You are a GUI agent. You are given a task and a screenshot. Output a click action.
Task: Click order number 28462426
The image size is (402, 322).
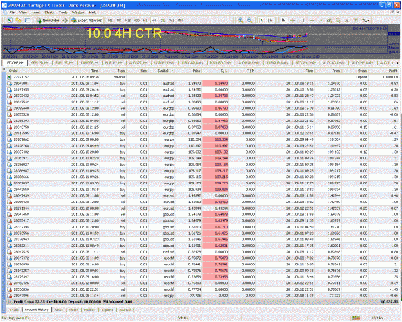click(x=21, y=283)
